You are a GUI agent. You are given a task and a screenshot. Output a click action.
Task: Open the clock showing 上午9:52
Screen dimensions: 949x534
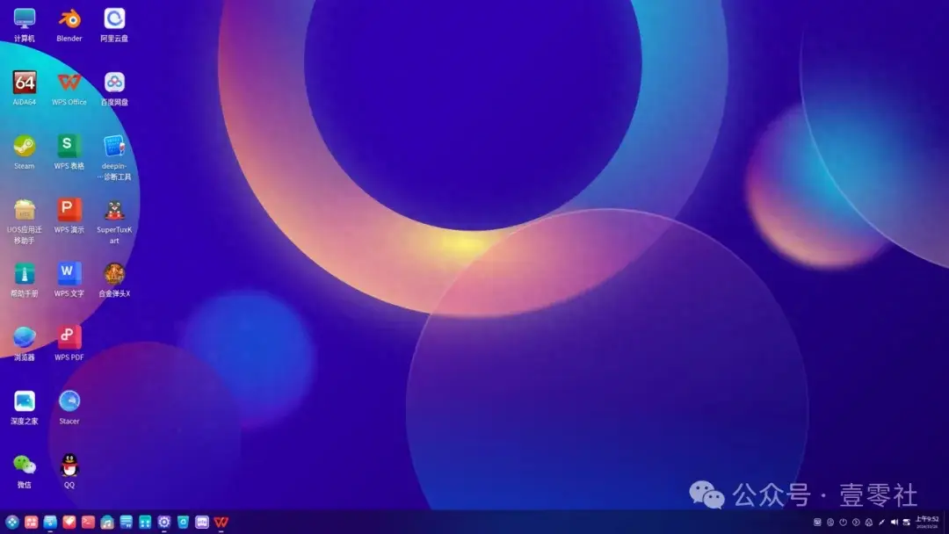pos(927,522)
